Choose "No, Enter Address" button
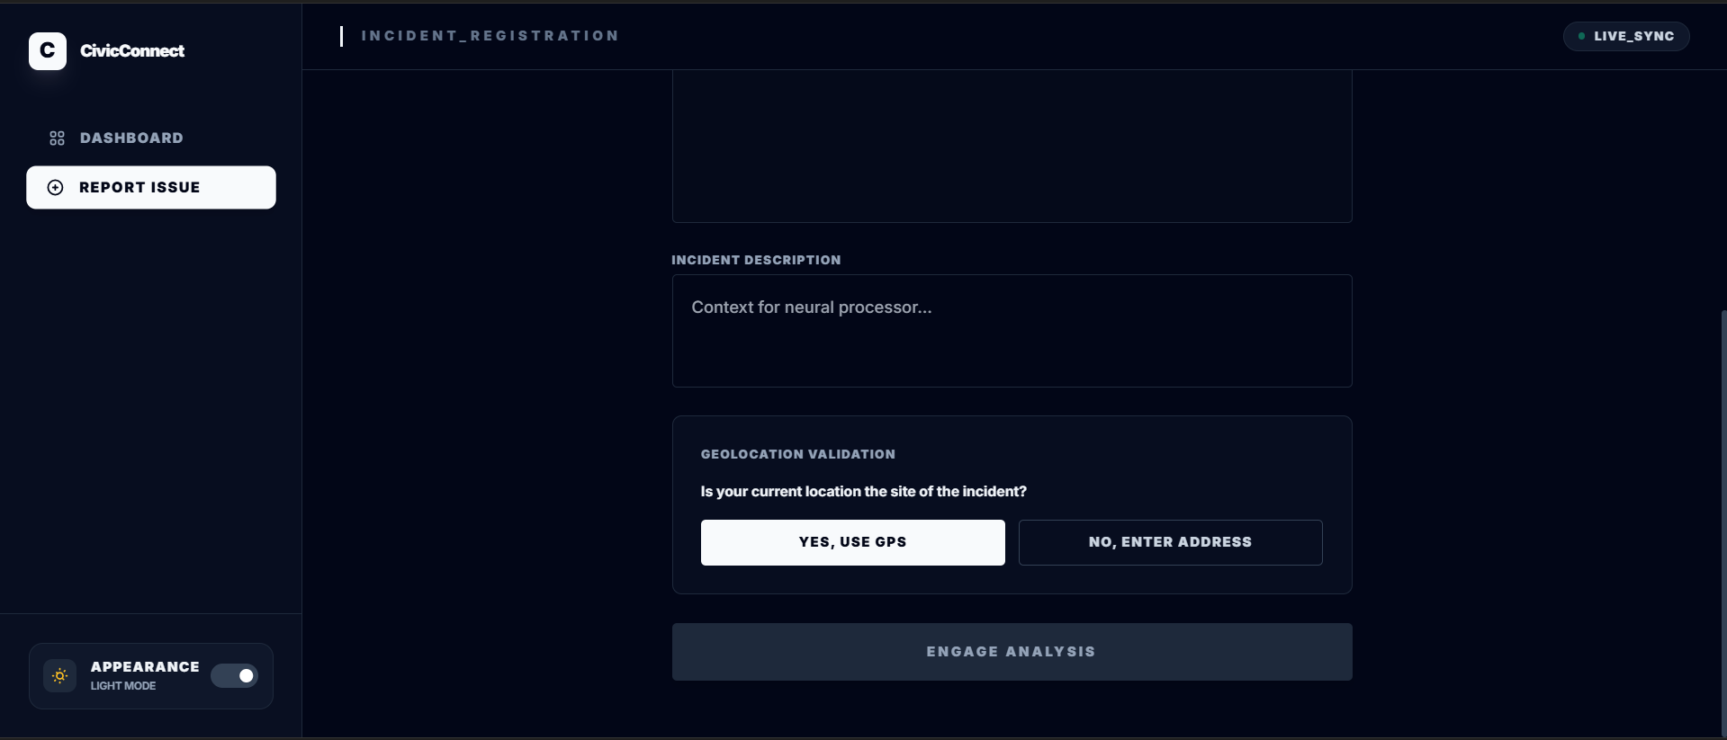1727x740 pixels. point(1170,542)
